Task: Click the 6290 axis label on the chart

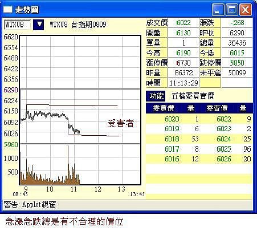Action: click(11, 90)
